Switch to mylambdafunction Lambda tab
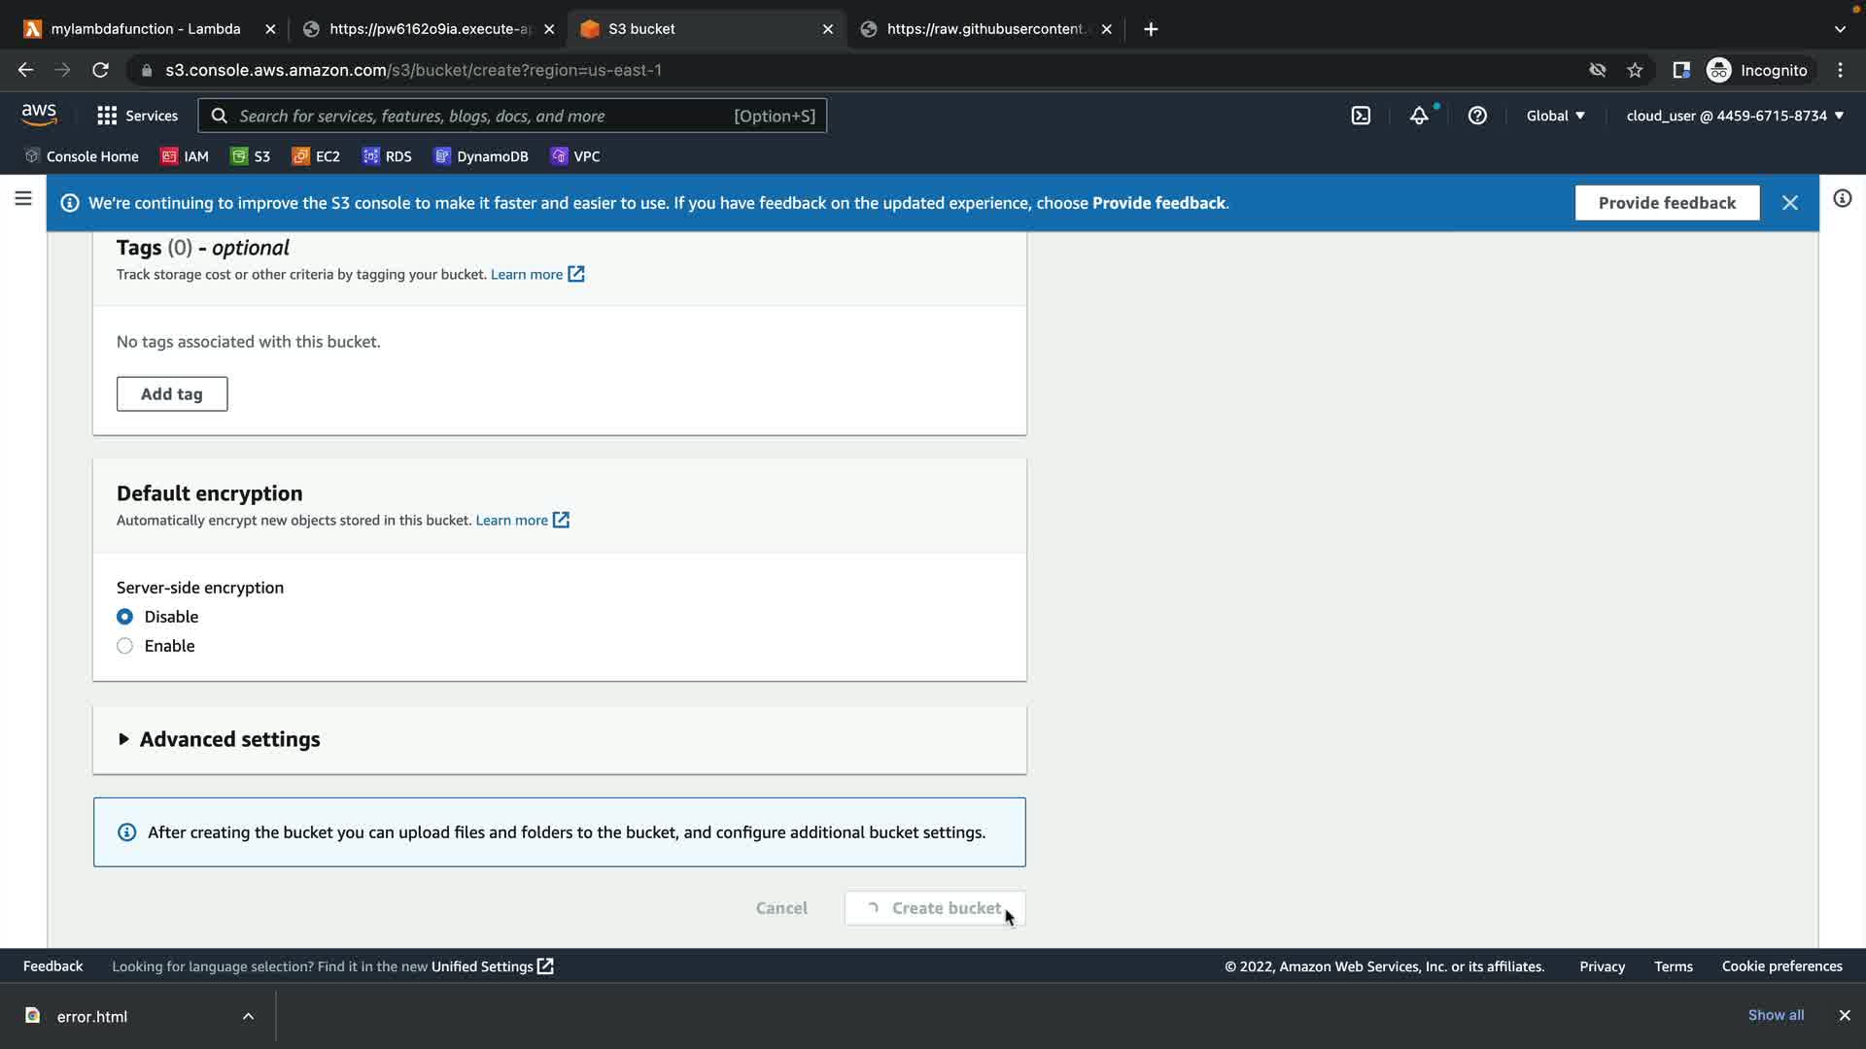This screenshot has width=1866, height=1049. [x=146, y=29]
